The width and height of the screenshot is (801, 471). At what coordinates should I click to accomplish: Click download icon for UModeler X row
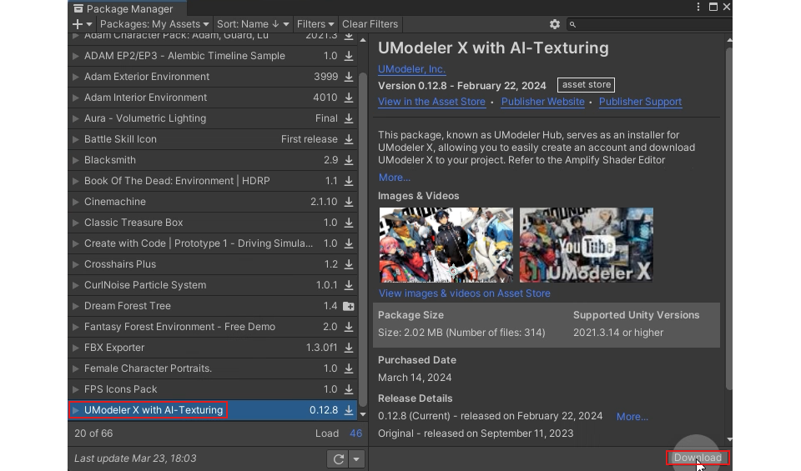[349, 410]
